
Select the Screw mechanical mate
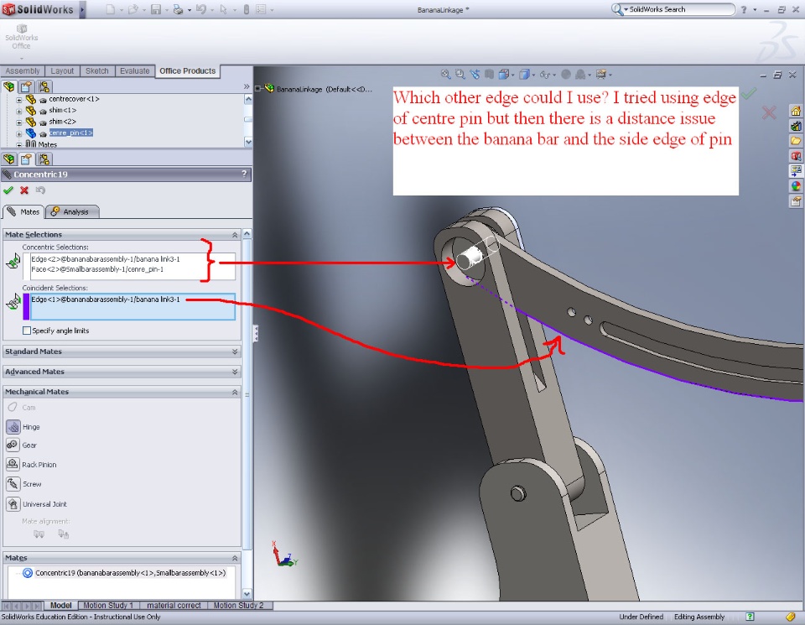13,484
